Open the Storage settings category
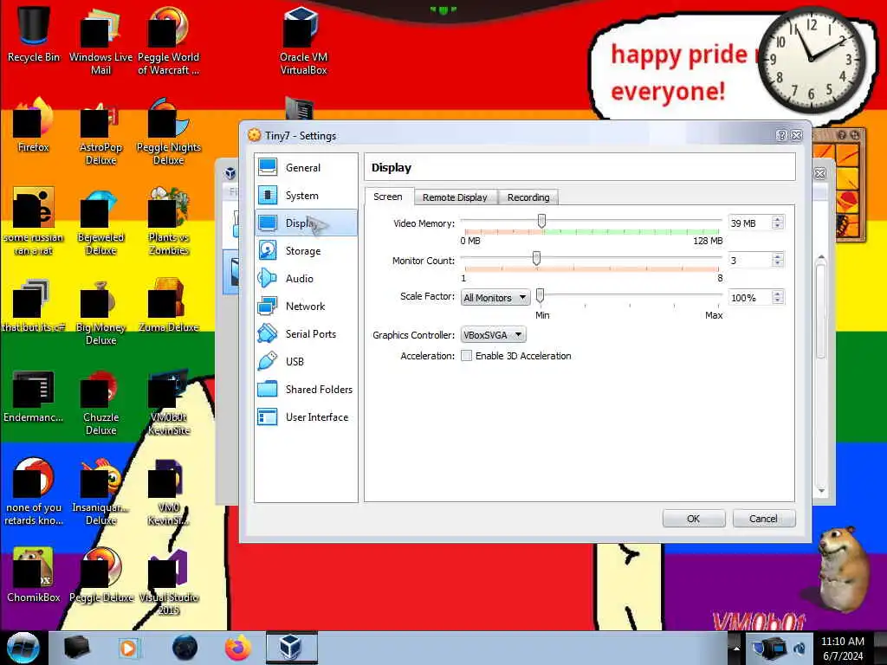 306,250
